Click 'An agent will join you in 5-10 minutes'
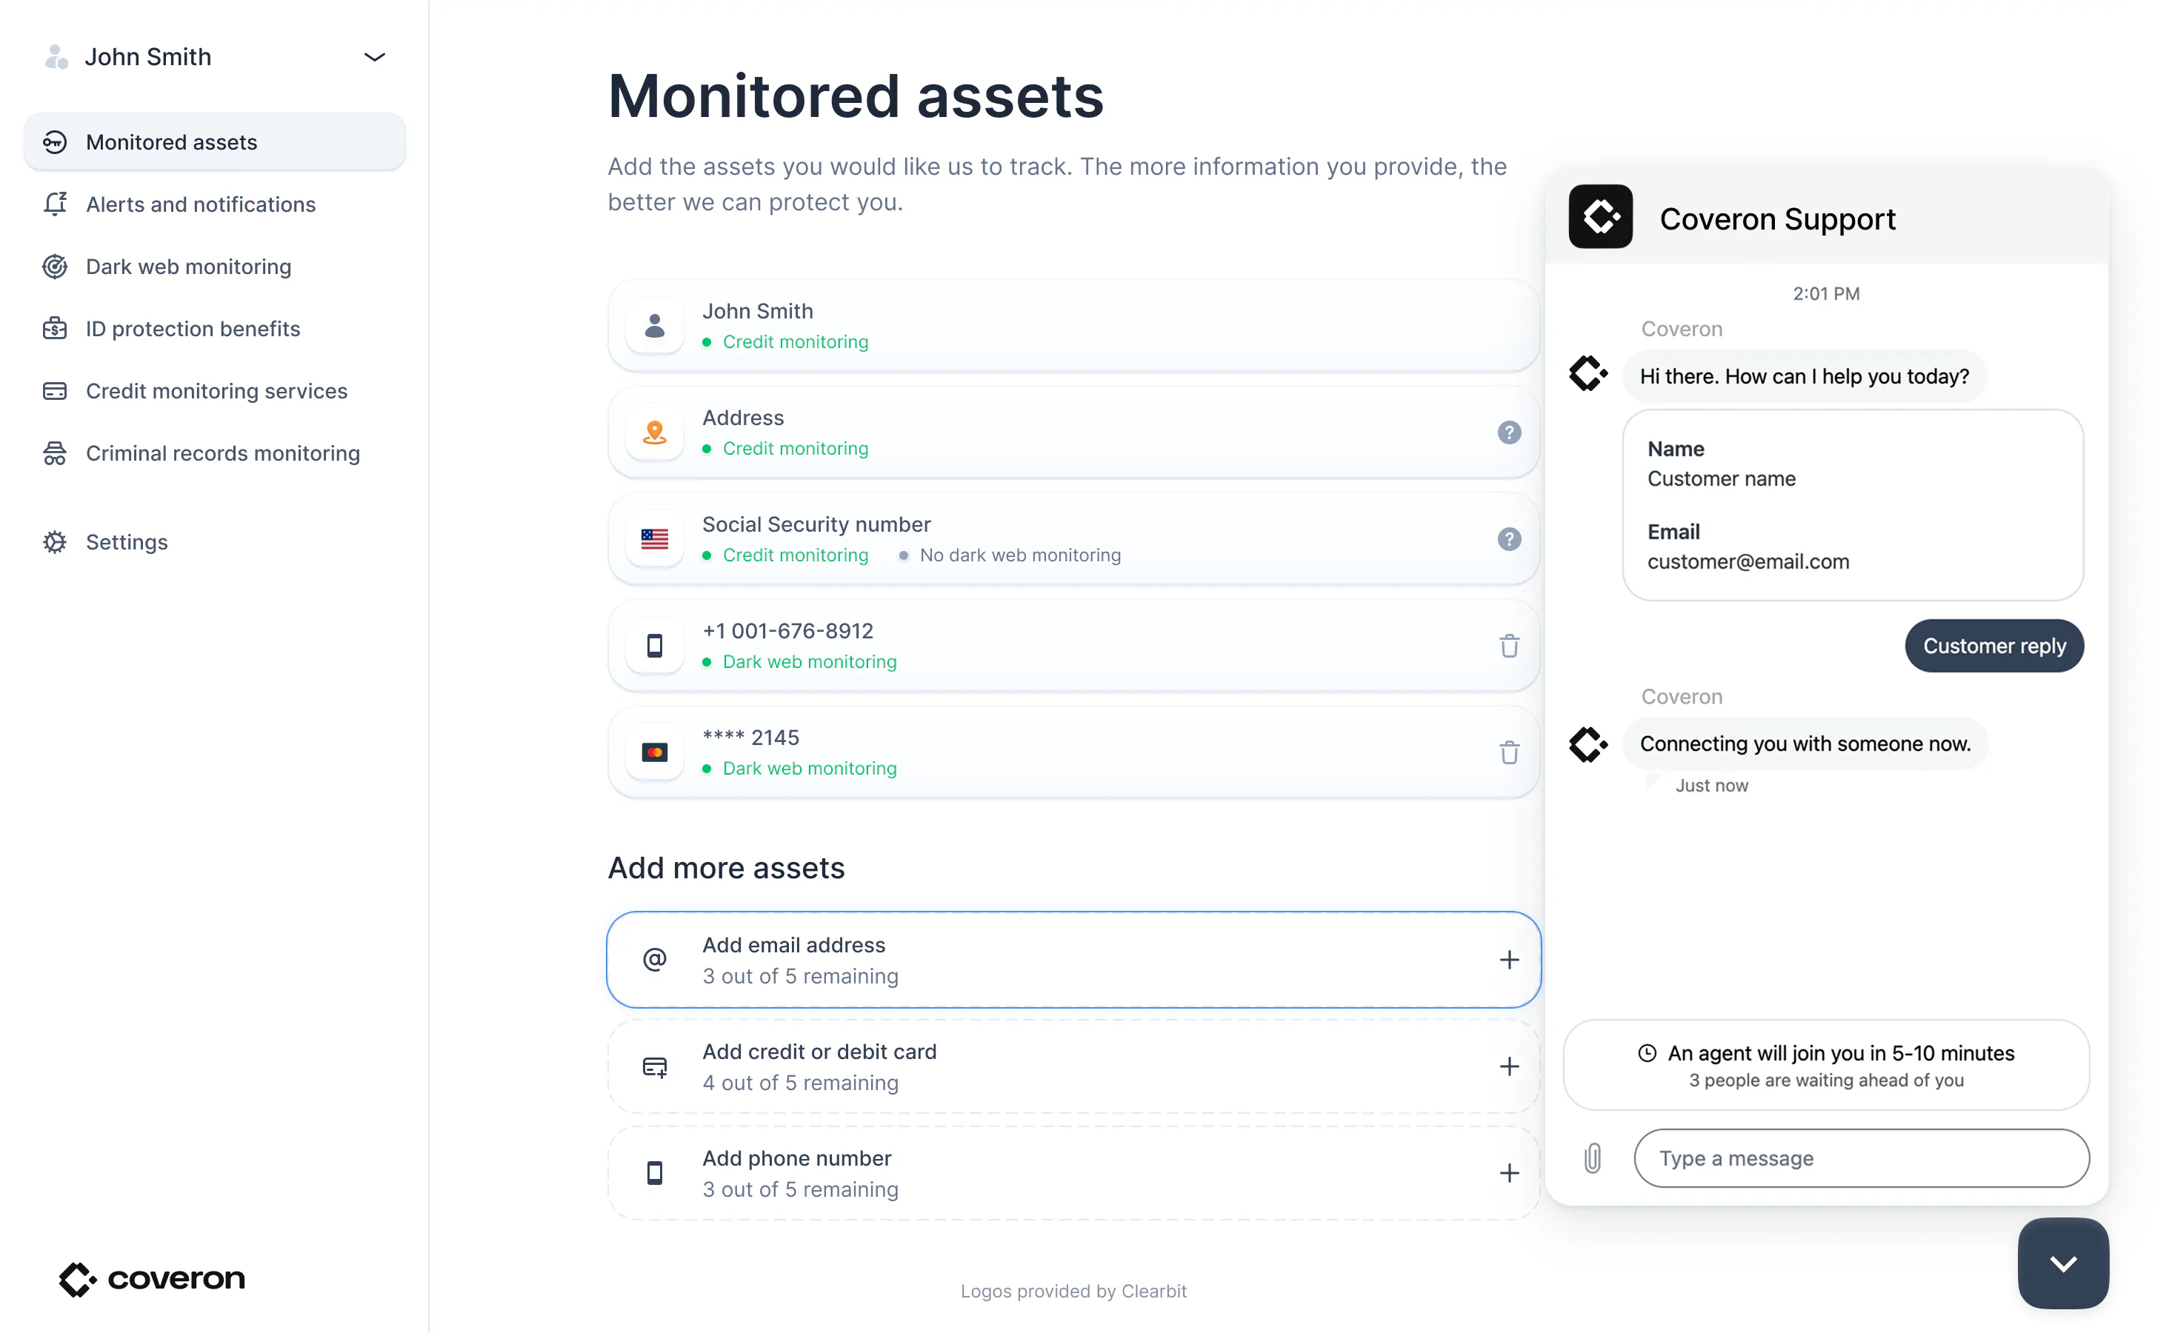Viewport: 2169px width, 1333px height. [x=1841, y=1054]
